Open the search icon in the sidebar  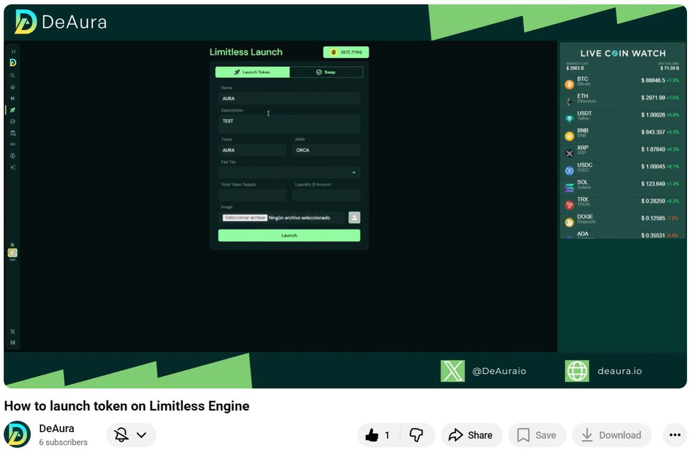click(13, 75)
